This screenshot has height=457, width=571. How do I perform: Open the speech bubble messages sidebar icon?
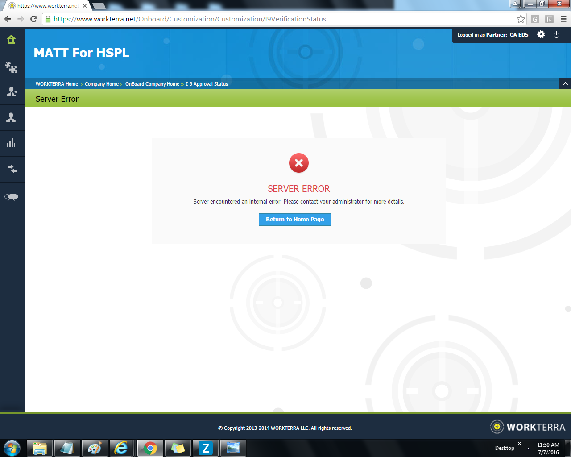[x=12, y=197]
